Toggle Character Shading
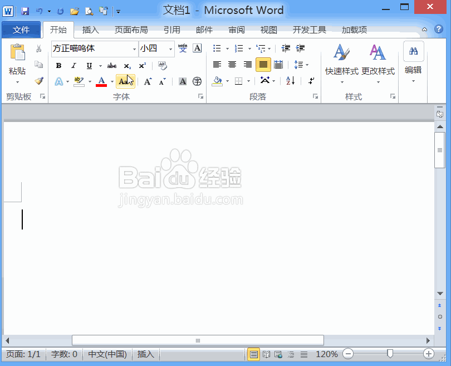 click(x=183, y=81)
